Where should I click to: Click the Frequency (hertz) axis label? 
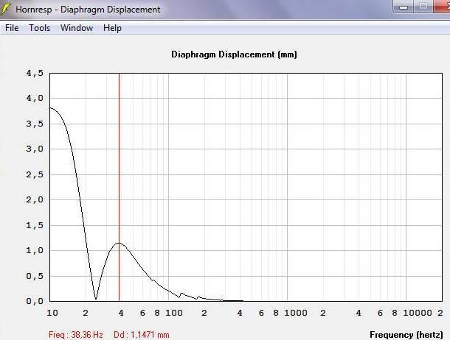(x=406, y=335)
